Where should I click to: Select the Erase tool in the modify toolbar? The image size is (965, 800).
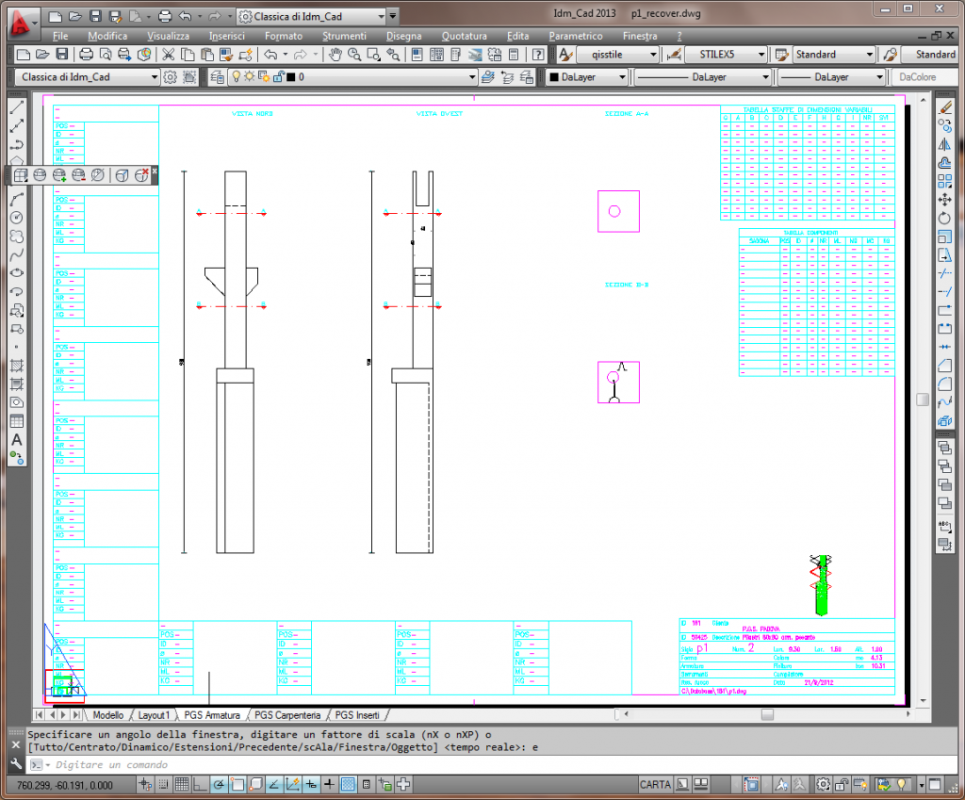point(946,107)
